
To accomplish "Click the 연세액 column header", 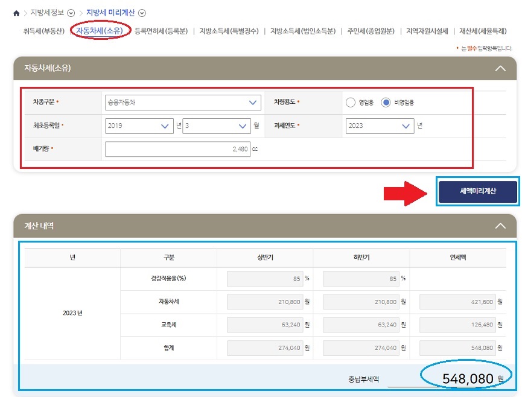I will (x=458, y=258).
